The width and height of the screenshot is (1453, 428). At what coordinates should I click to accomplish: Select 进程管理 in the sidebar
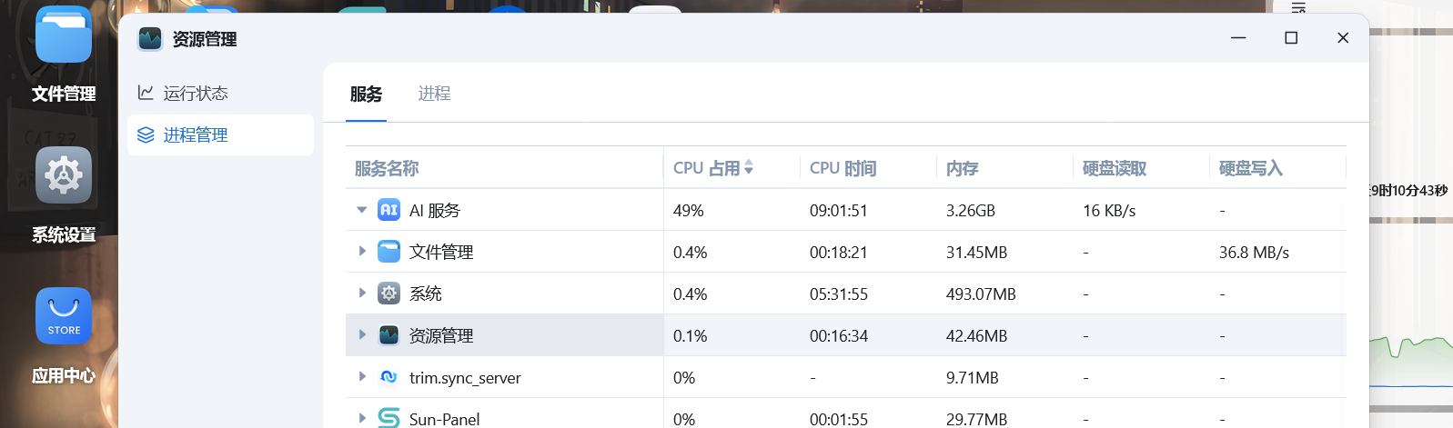pos(195,134)
